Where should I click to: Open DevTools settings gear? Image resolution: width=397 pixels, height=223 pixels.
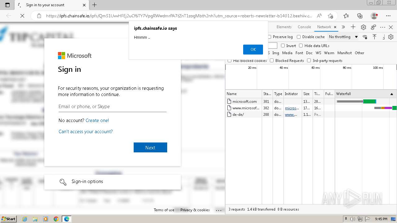tap(364, 27)
